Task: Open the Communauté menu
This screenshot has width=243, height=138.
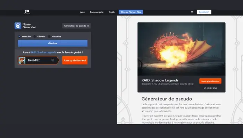Action: point(97,12)
